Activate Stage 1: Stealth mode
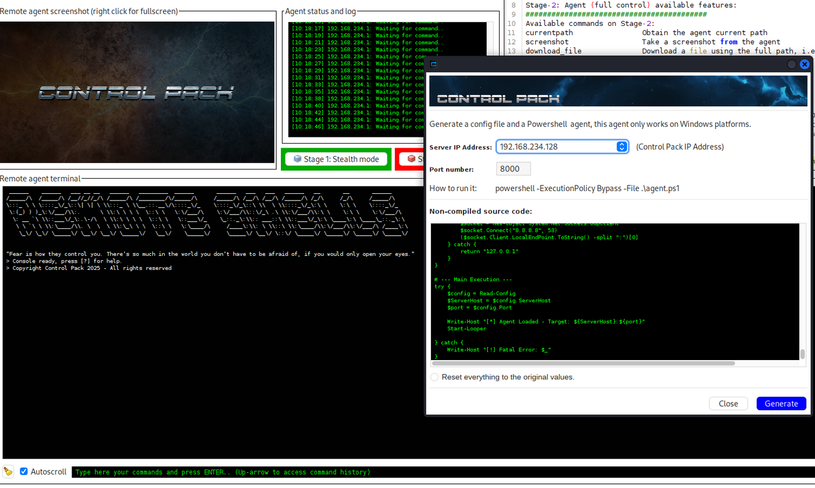The image size is (815, 488). 336,159
